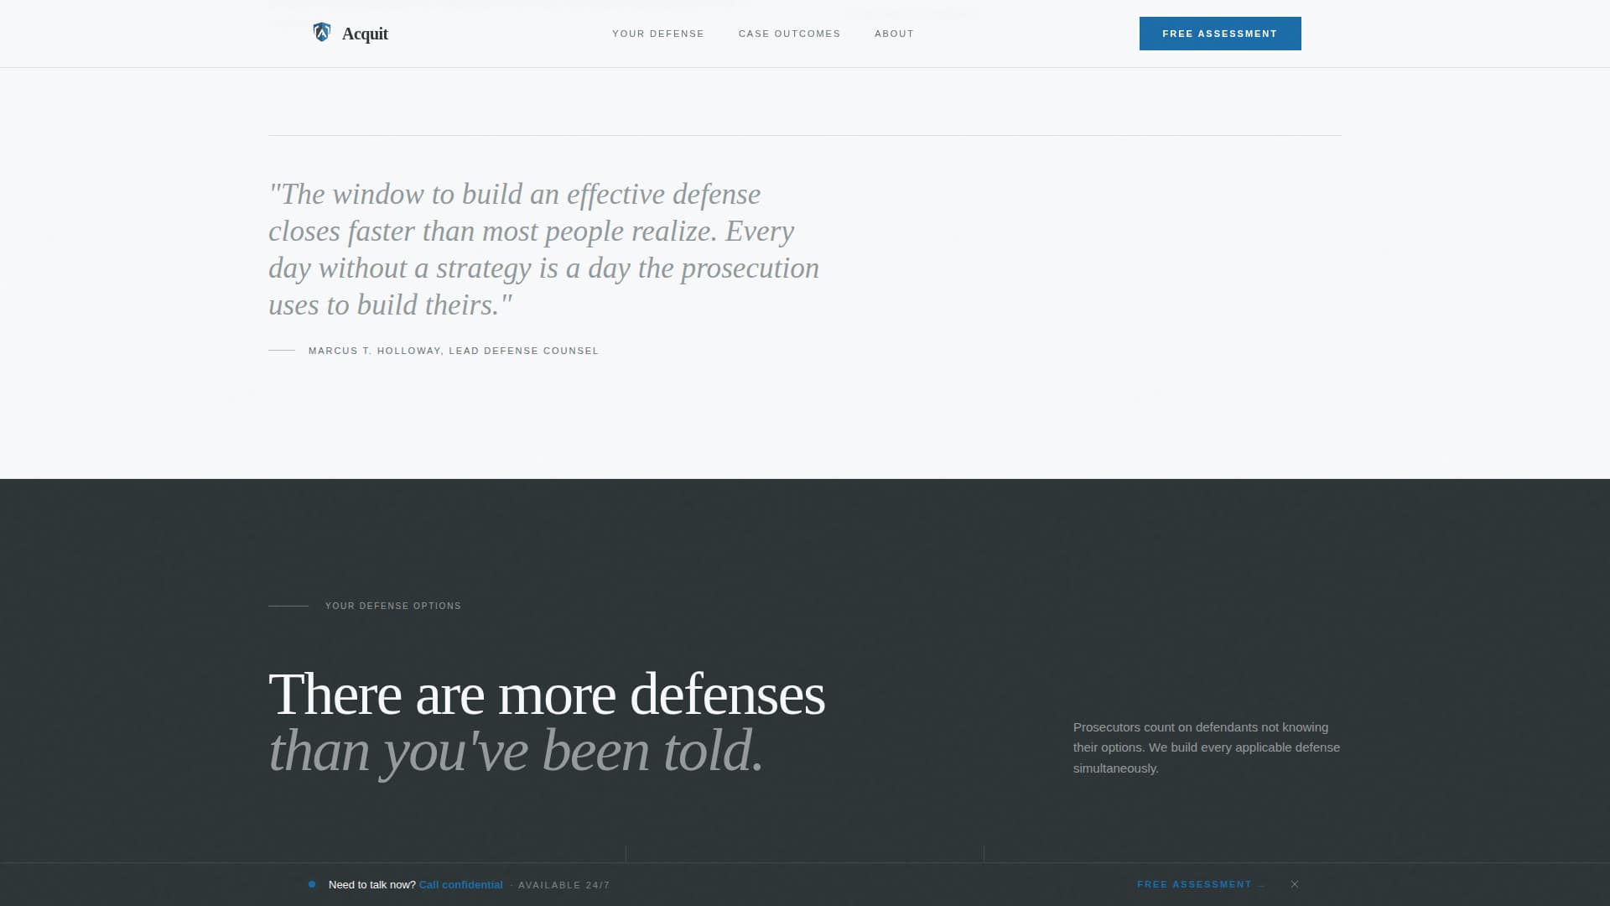Click the paragraph about prosecutors counting on defendants

(1206, 747)
